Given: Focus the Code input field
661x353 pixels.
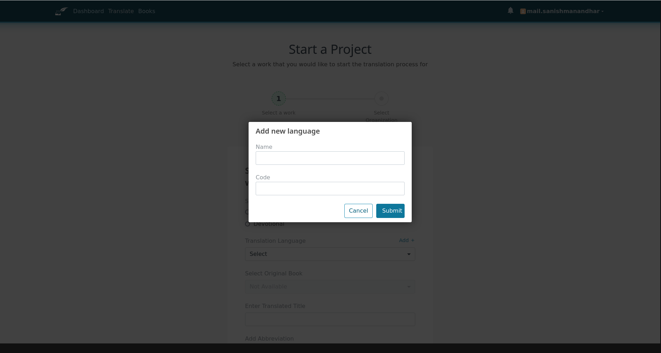Looking at the screenshot, I should [x=330, y=189].
